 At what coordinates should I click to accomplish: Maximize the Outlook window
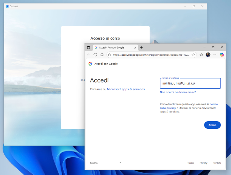pos(194,6)
